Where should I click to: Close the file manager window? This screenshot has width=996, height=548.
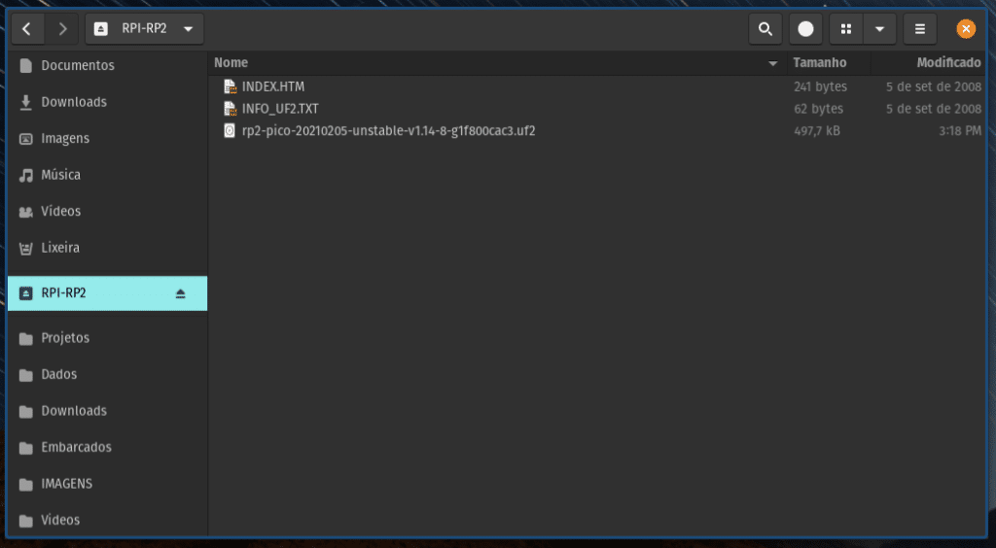click(966, 29)
